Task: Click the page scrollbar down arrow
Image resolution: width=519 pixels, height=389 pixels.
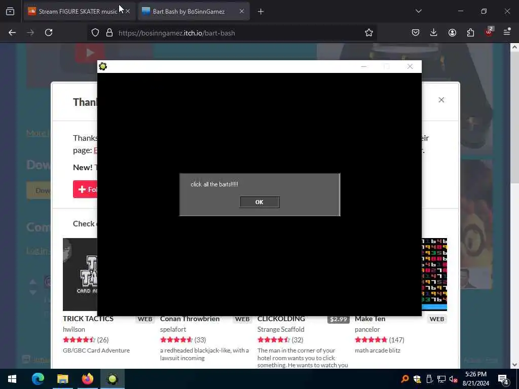Action: point(514,365)
